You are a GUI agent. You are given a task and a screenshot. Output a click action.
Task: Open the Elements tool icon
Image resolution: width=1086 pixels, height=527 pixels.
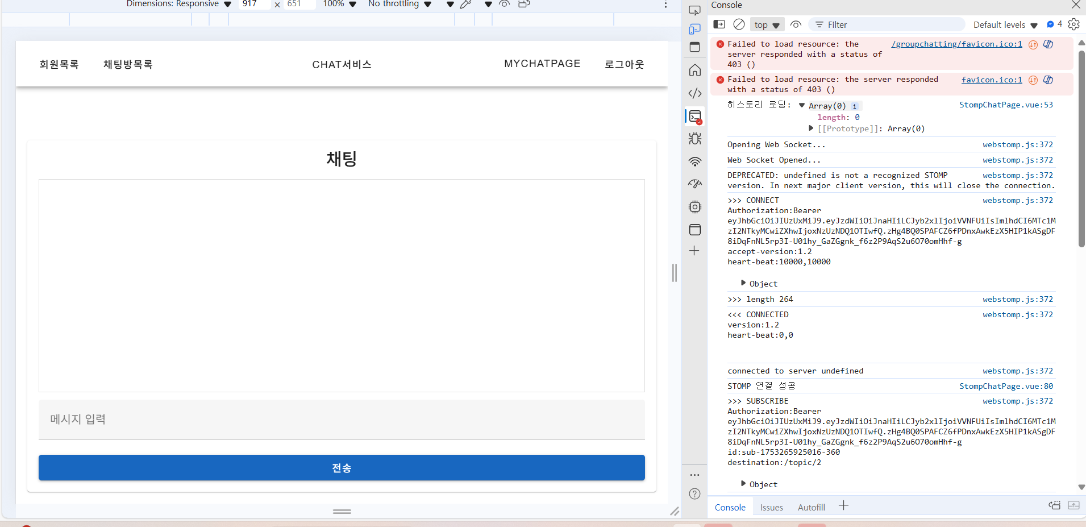694,93
